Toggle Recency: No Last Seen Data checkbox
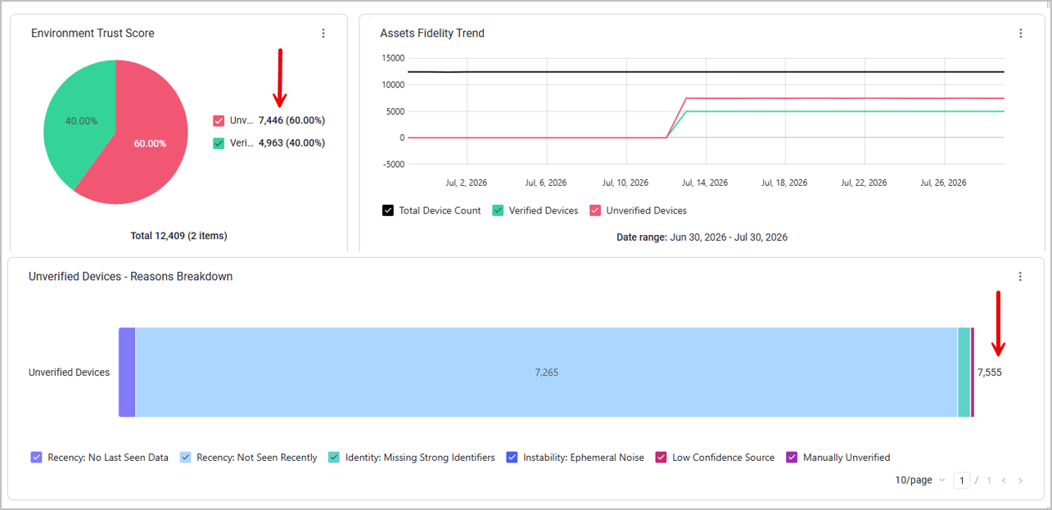Viewport: 1052px width, 510px height. pos(36,458)
